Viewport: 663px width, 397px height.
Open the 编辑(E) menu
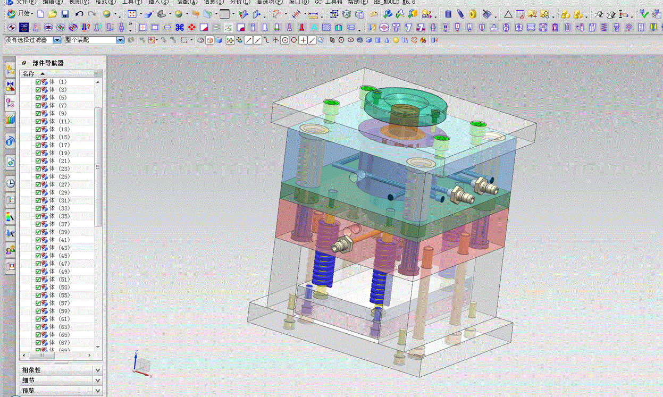53,2
